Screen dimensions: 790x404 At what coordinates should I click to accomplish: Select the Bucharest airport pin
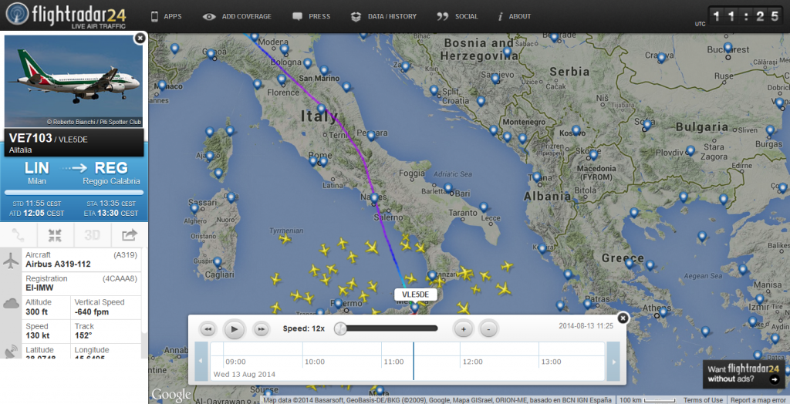[x=728, y=47]
